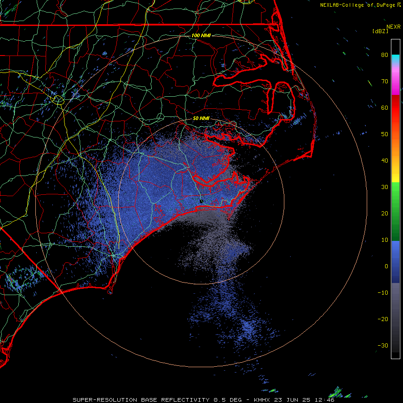This screenshot has width=403, height=403.
Task: Click the orange segment of the color bar
Action: point(395,146)
